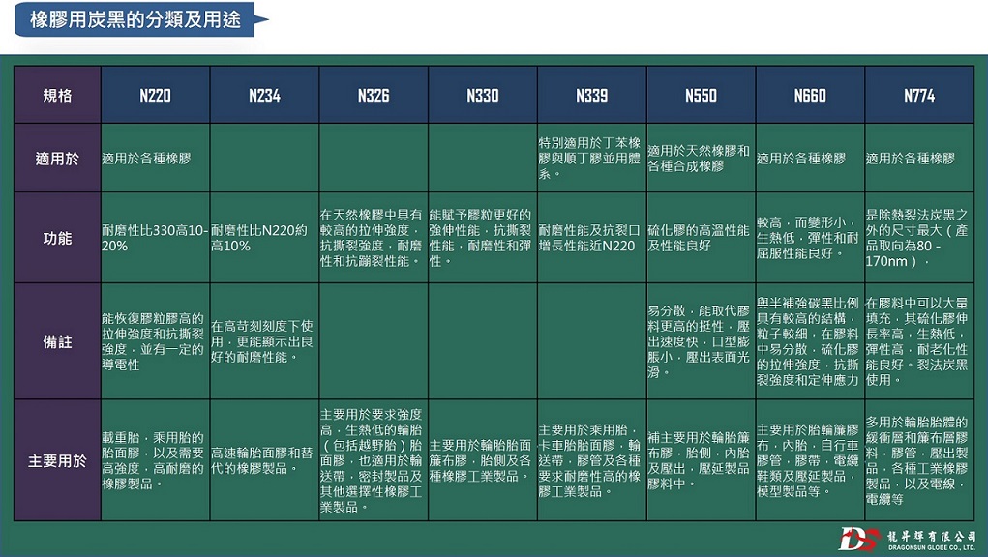Click N339 cell 特別適用於丁苯橡膠
988x557 pixels.
589,159
